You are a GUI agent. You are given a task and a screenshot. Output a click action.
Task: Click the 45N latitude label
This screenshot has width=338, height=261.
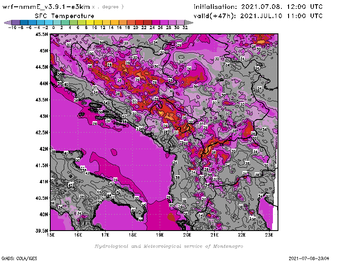coord(44,50)
